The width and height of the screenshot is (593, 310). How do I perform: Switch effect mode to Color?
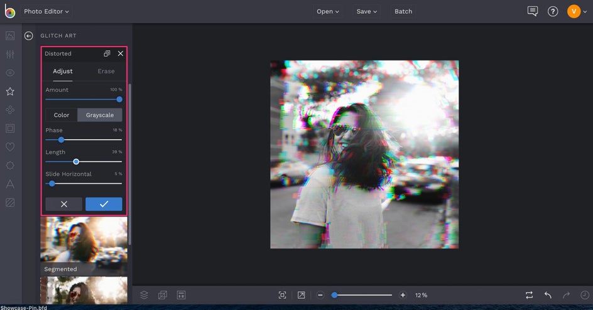pos(62,115)
